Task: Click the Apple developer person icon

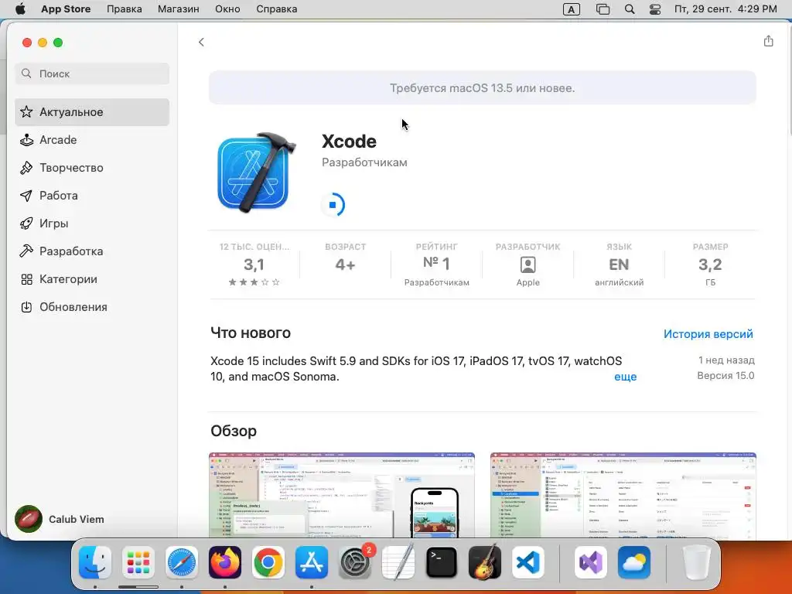Action: point(527,265)
